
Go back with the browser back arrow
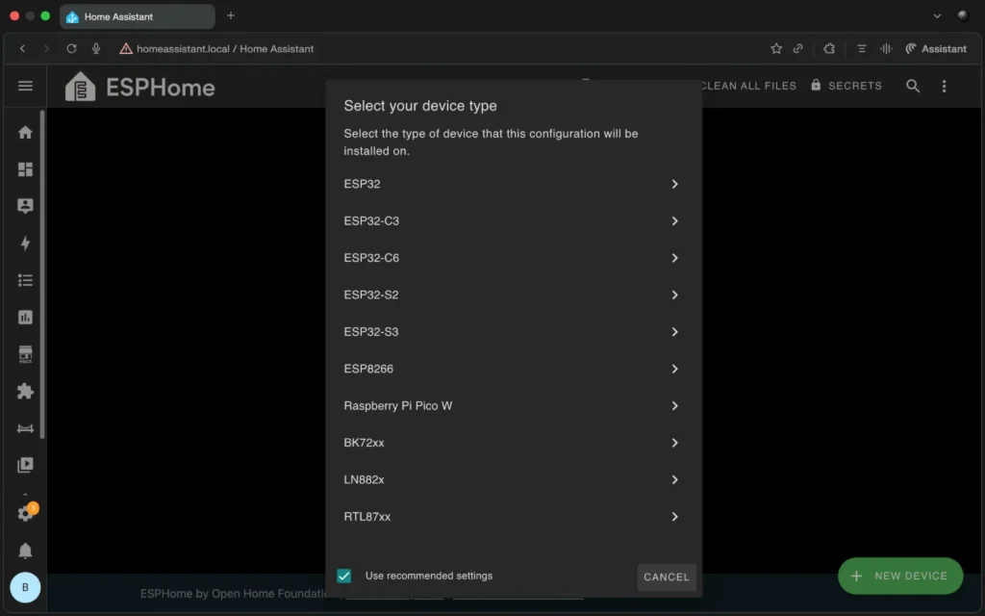click(23, 48)
